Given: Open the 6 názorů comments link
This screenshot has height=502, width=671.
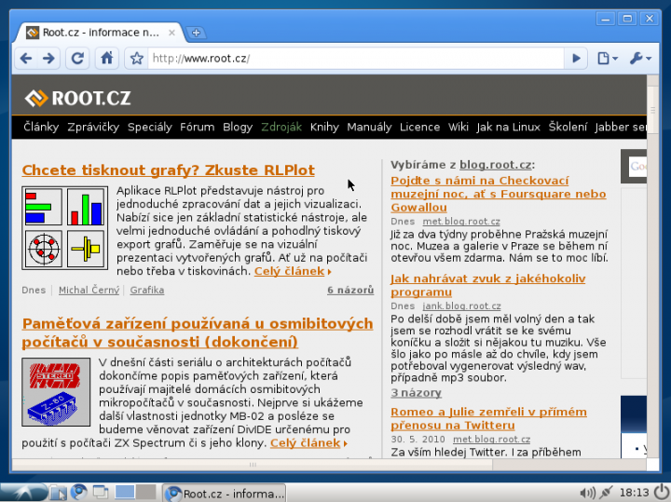Looking at the screenshot, I should point(350,290).
